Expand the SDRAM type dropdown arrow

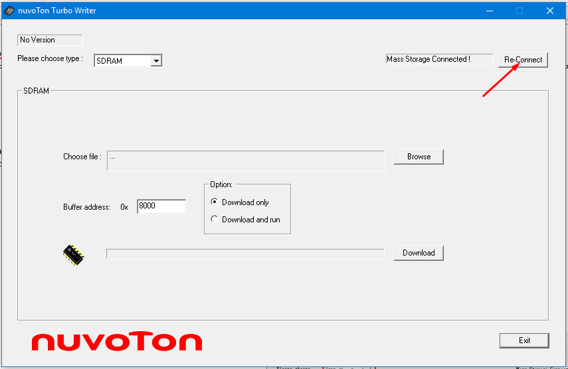pos(156,61)
